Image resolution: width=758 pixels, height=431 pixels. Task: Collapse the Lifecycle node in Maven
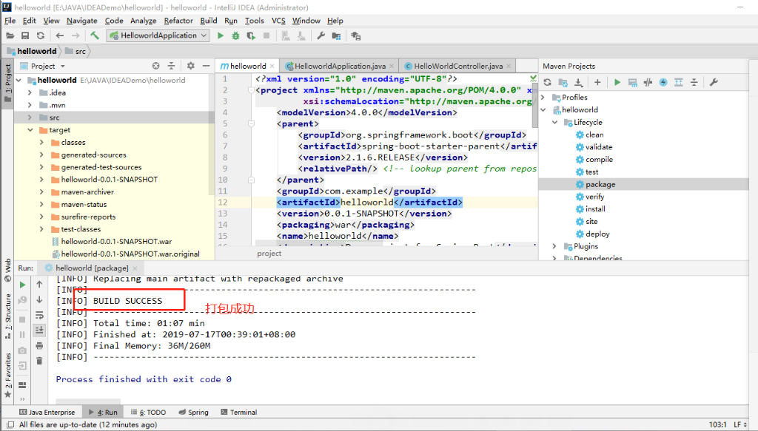click(555, 123)
